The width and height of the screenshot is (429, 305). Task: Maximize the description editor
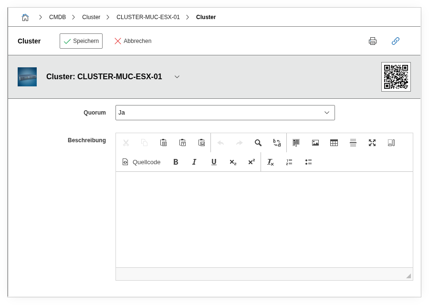click(372, 142)
